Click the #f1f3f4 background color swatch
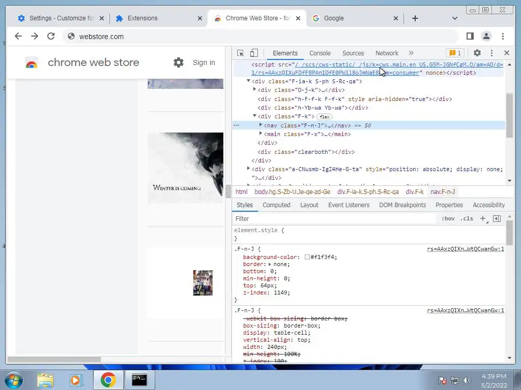Image resolution: width=521 pixels, height=390 pixels. 307,257
